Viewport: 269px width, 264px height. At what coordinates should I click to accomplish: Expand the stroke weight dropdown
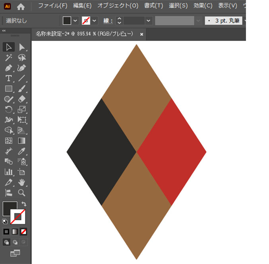[x=149, y=20]
